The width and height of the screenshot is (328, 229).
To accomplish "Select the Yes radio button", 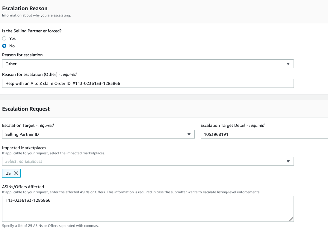I will [4, 38].
